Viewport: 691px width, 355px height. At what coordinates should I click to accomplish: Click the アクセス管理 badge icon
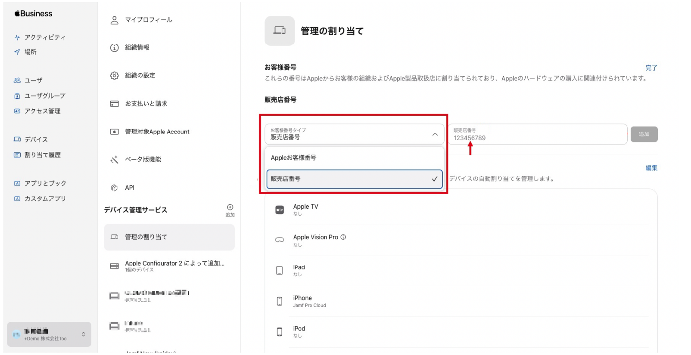[x=17, y=111]
